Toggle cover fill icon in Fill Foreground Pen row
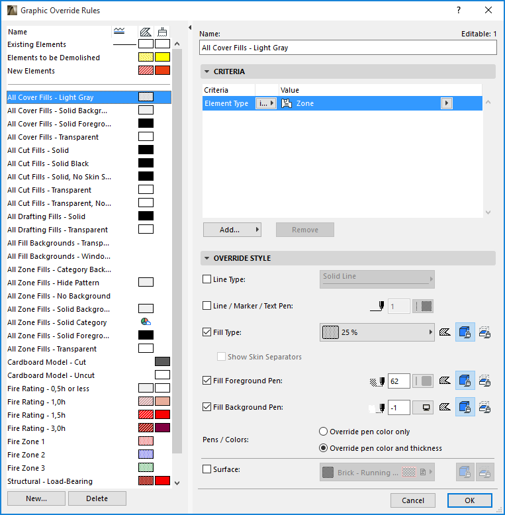505x515 pixels. coord(465,381)
